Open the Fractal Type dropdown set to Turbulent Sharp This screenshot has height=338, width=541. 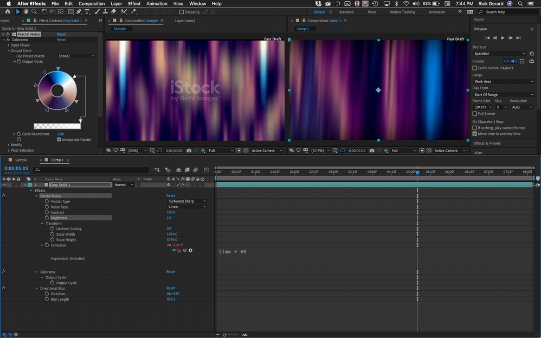coord(186,201)
